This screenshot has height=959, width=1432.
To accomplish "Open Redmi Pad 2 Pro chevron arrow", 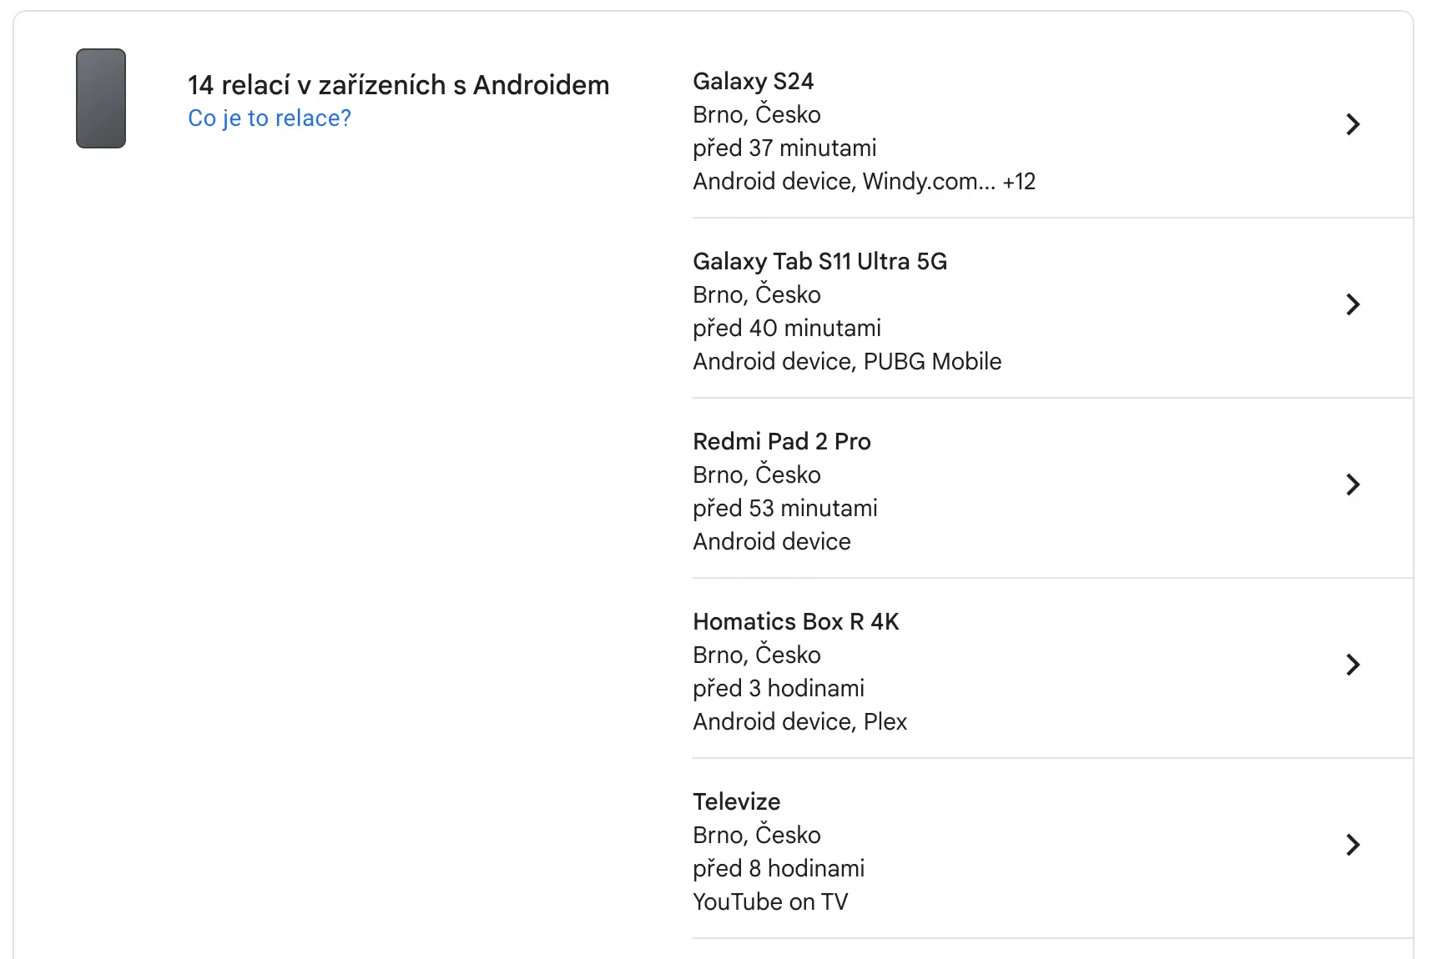I will coord(1353,485).
